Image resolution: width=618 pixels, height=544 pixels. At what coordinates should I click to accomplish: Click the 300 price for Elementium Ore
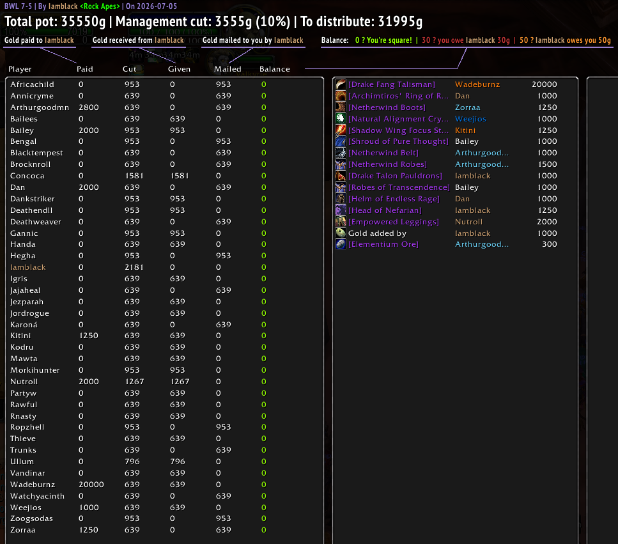point(550,244)
